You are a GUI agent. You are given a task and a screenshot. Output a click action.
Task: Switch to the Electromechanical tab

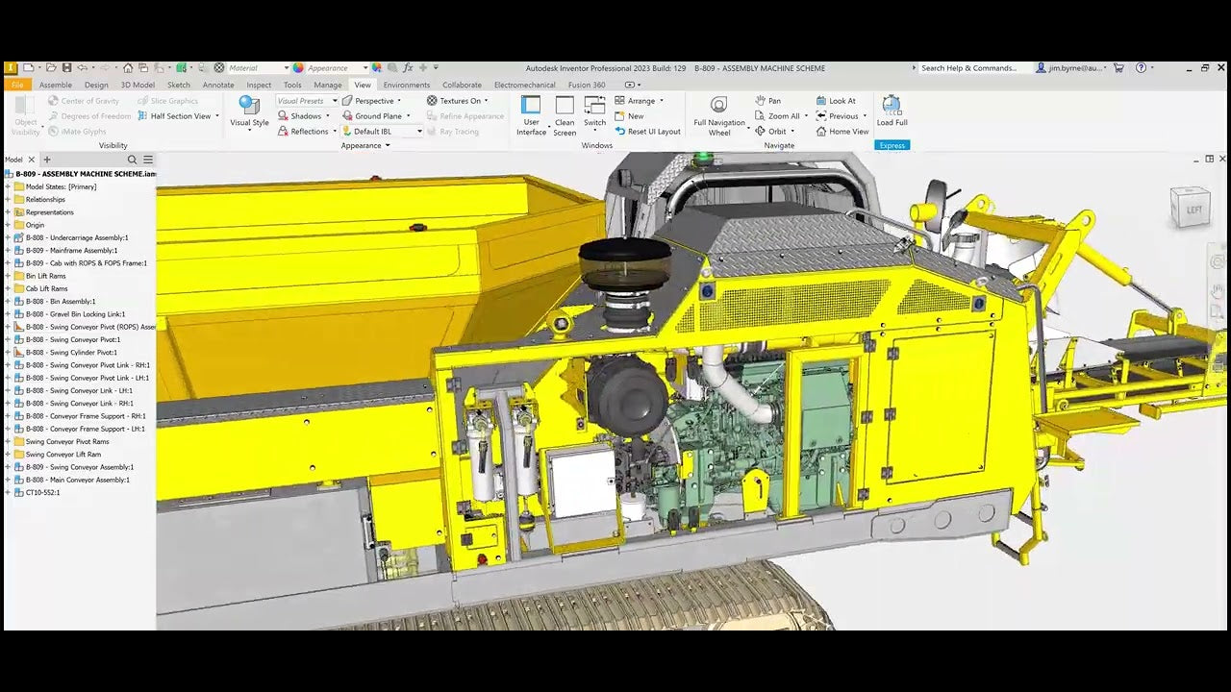[x=524, y=85]
